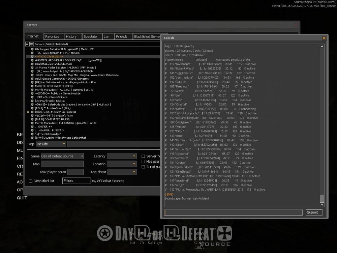Open the Friends tab

[x=123, y=36]
